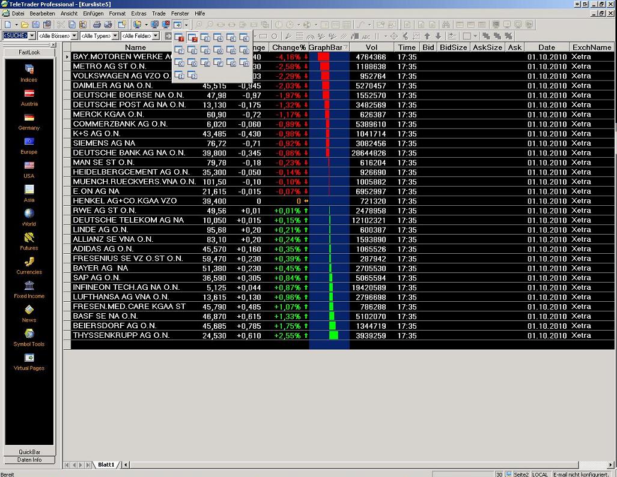The height and width of the screenshot is (477, 617).
Task: Select the SIEMENS AG NA row
Action: pos(339,143)
